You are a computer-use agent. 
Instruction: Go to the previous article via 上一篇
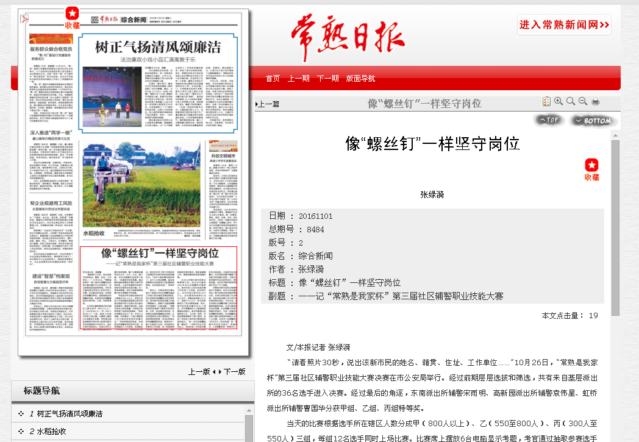click(x=268, y=104)
